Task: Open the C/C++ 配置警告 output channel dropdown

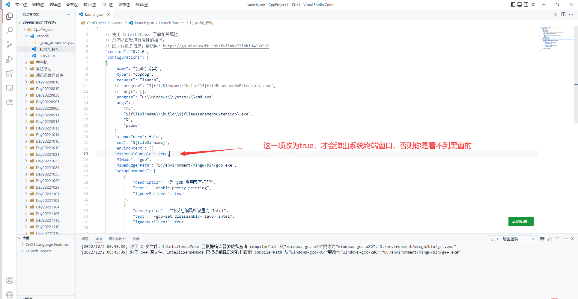Action: coord(512,239)
